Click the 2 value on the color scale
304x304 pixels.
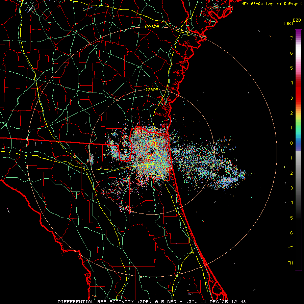292,113
